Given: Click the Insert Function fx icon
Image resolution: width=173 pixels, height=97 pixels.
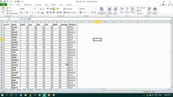Looking at the screenshot, I should pos(29,19).
